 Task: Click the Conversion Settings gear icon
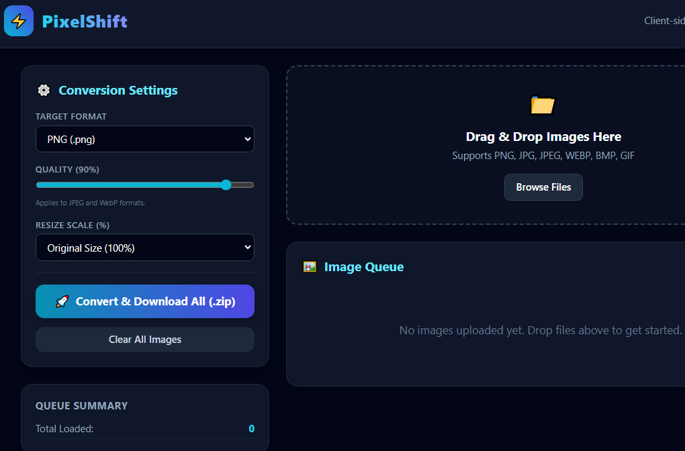pos(44,91)
